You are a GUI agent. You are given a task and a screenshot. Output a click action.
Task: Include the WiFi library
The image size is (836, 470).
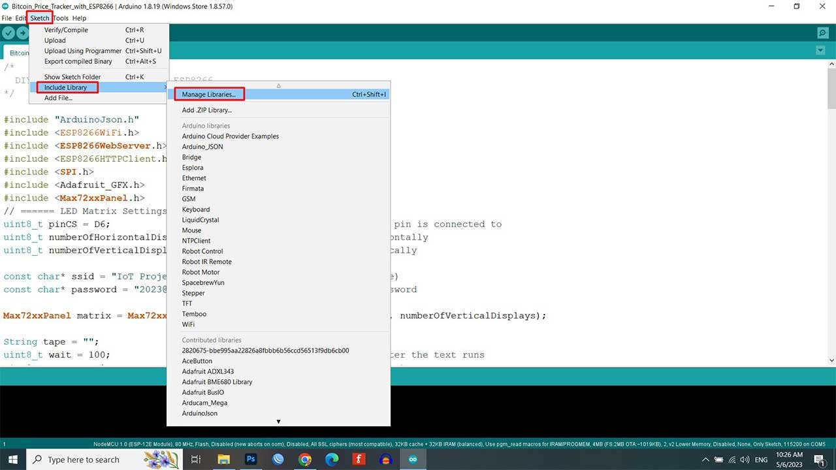coord(280,324)
